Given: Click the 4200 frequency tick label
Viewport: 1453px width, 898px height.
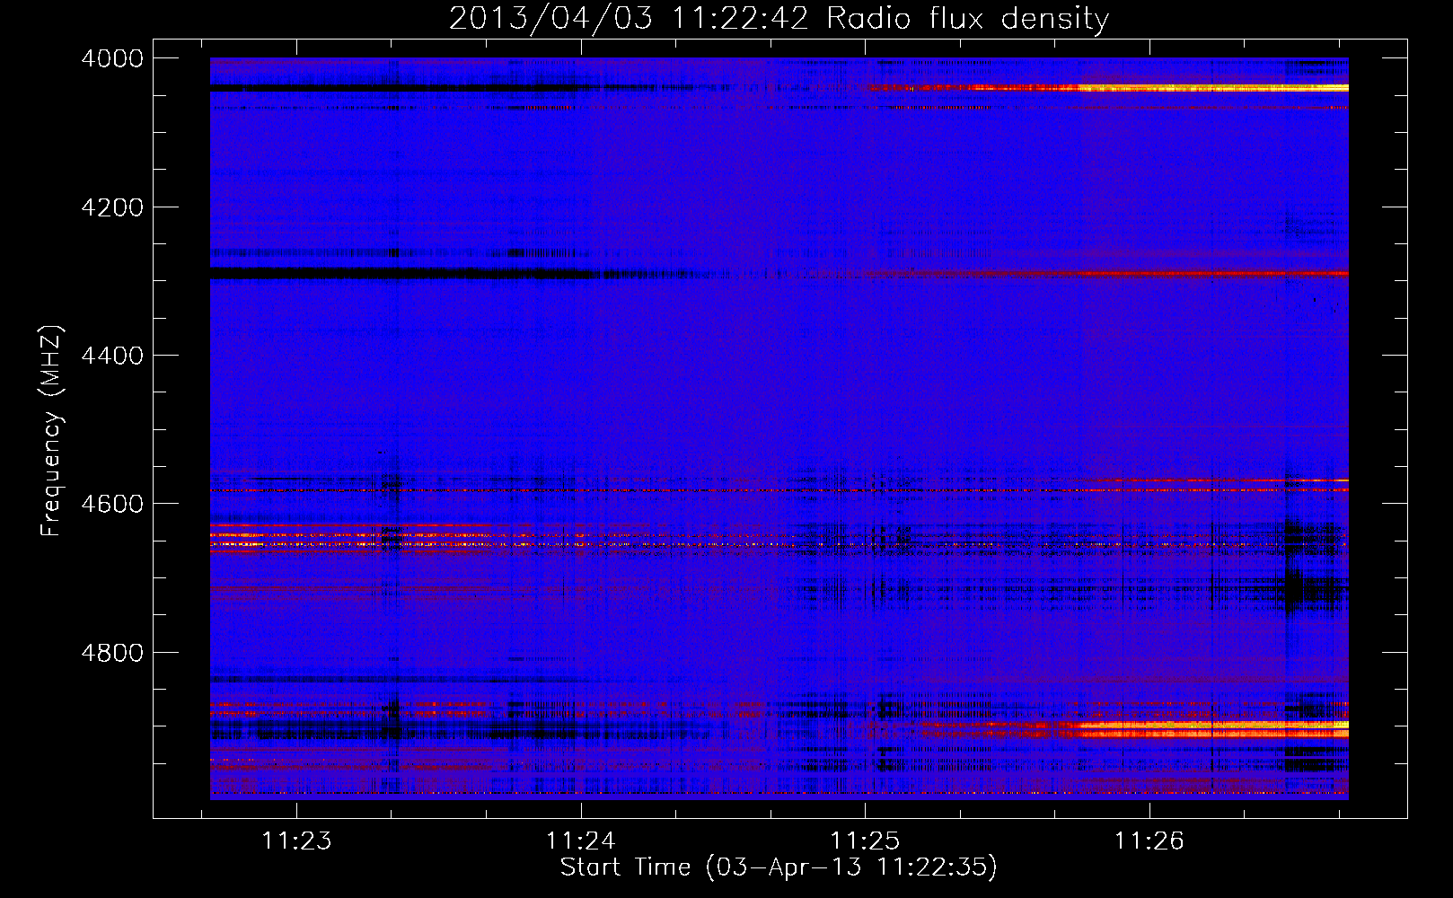Looking at the screenshot, I should tap(112, 207).
